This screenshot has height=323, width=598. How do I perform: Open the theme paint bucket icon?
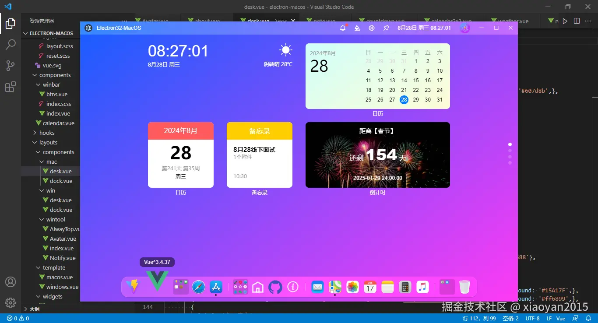point(357,28)
